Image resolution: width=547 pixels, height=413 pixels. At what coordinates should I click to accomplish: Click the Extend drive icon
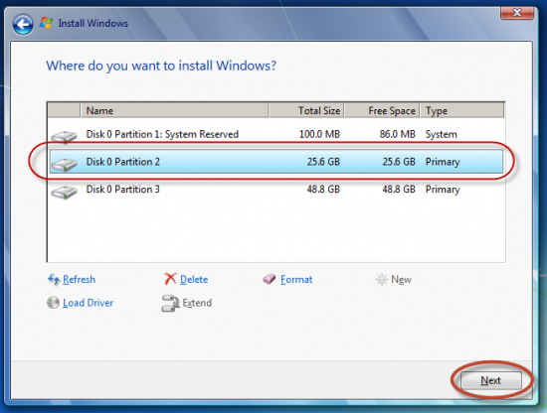pos(170,303)
